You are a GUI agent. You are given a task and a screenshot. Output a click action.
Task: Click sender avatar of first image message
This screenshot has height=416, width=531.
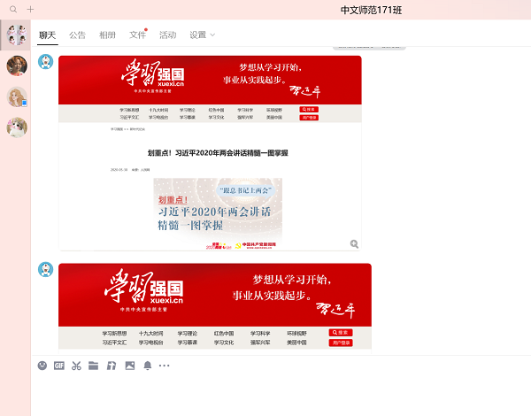tap(45, 62)
